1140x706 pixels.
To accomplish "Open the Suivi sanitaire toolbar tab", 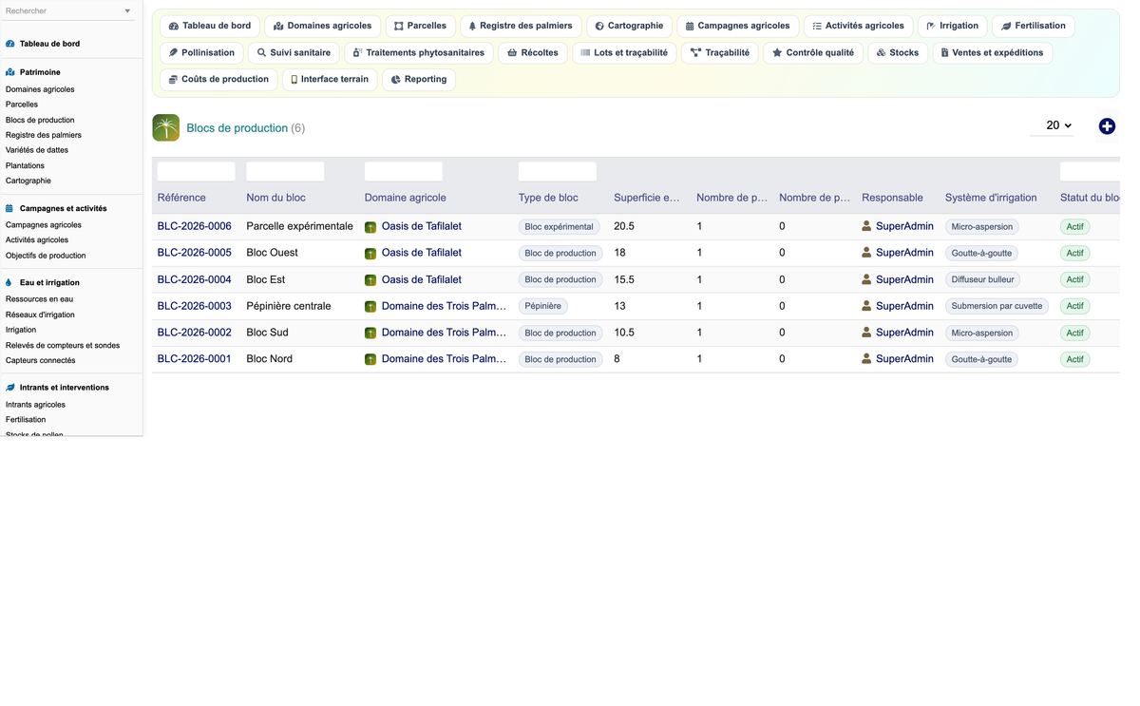I will [294, 52].
